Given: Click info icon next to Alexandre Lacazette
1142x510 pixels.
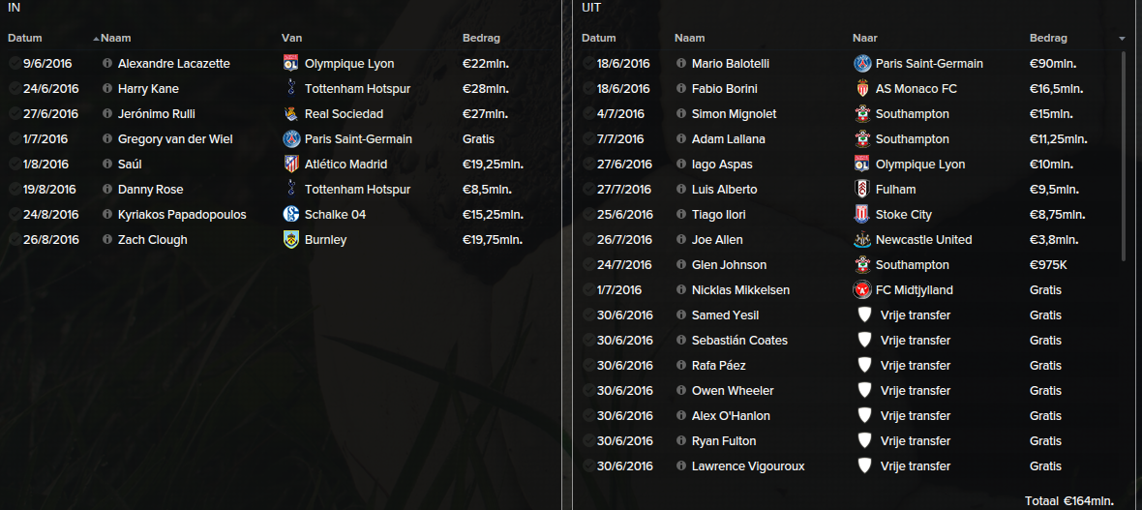Looking at the screenshot, I should pos(107,63).
